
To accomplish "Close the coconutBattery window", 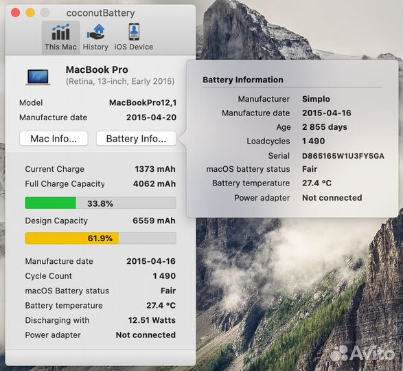I will (15, 12).
